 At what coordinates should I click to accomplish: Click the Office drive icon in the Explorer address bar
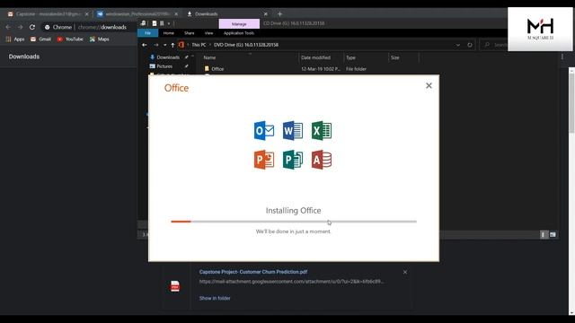[181, 45]
